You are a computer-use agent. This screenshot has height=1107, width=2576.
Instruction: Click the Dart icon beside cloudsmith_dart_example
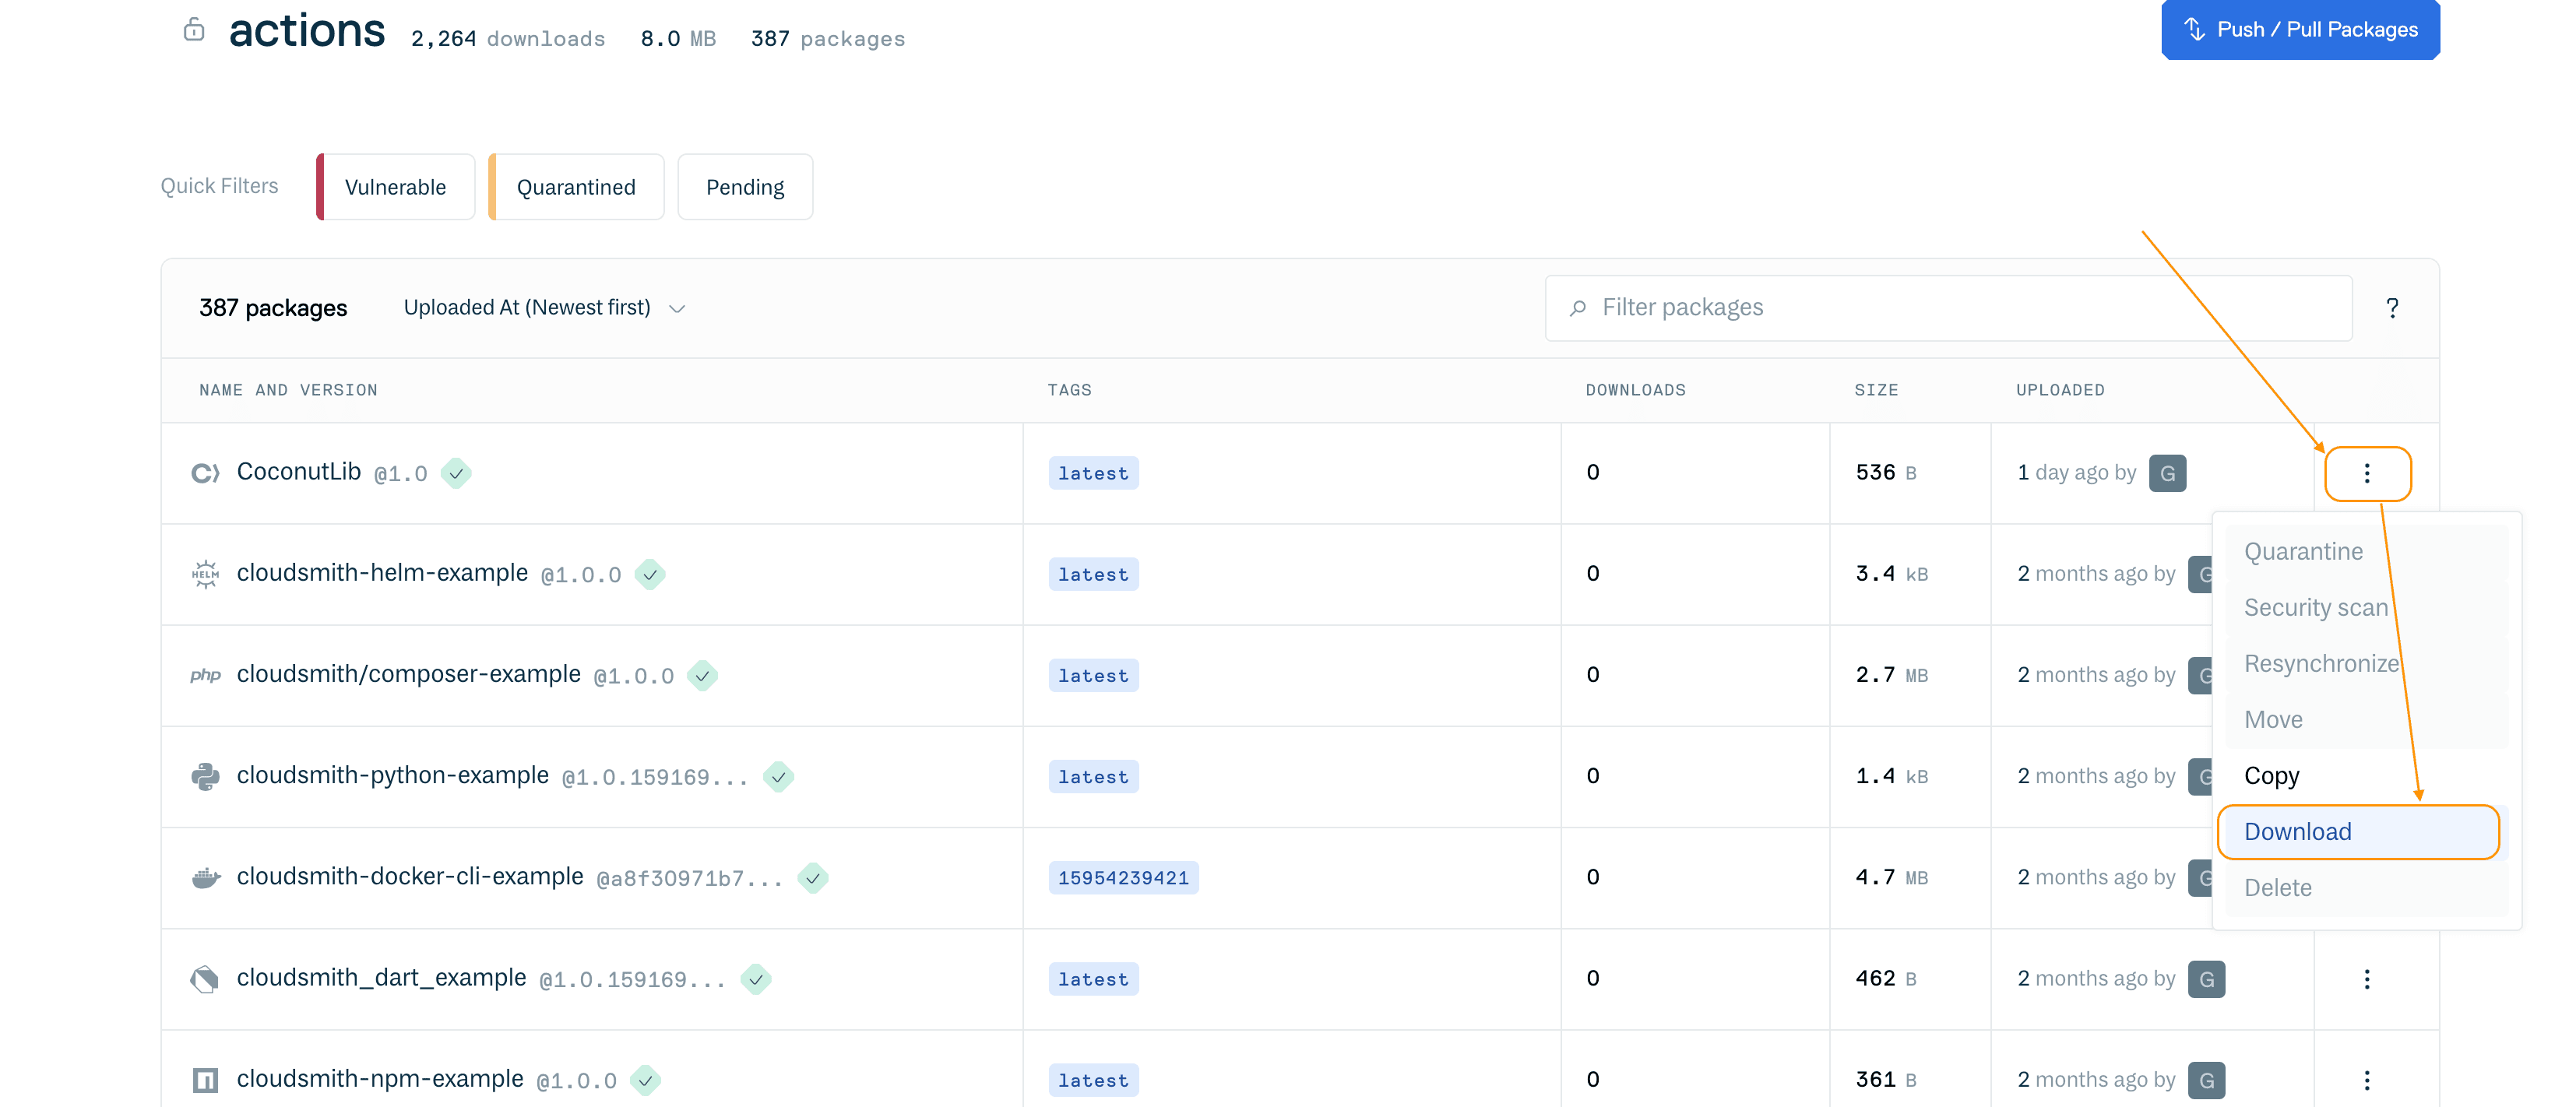tap(205, 979)
